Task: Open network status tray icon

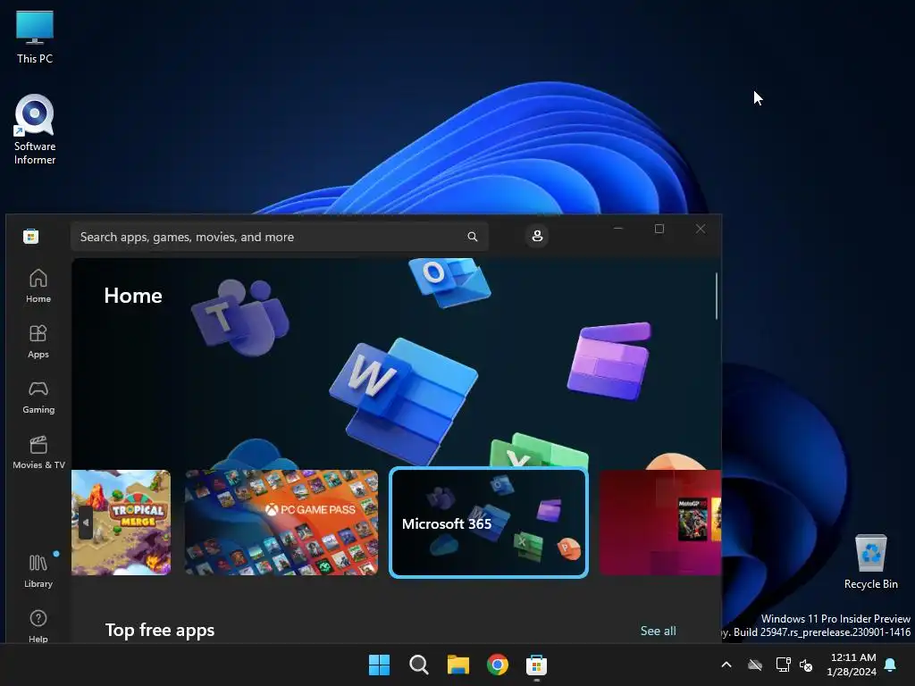Action: coord(783,665)
